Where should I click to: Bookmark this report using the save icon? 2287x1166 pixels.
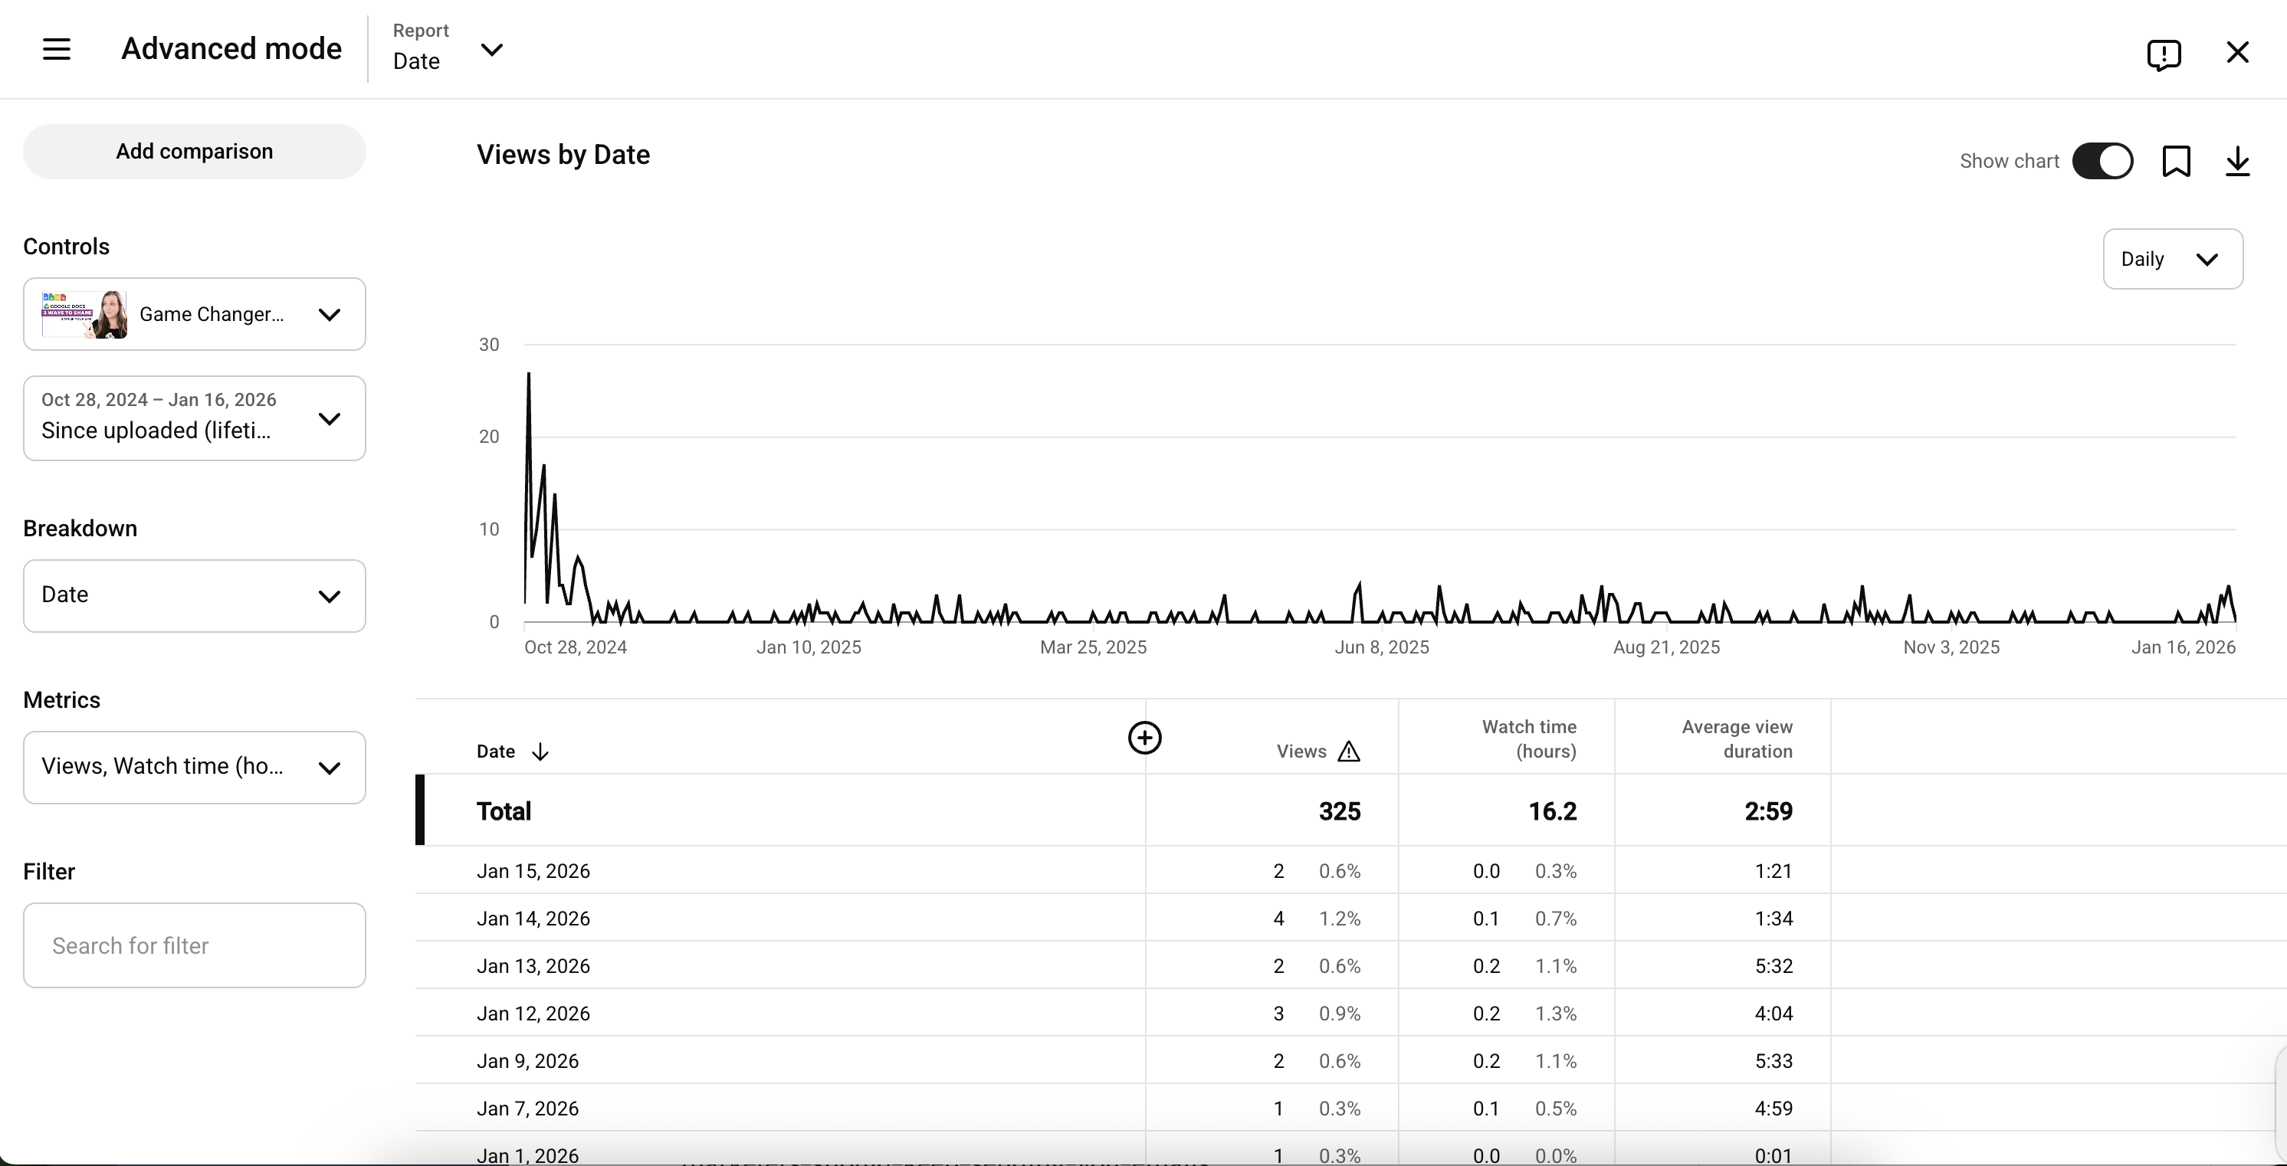point(2177,162)
